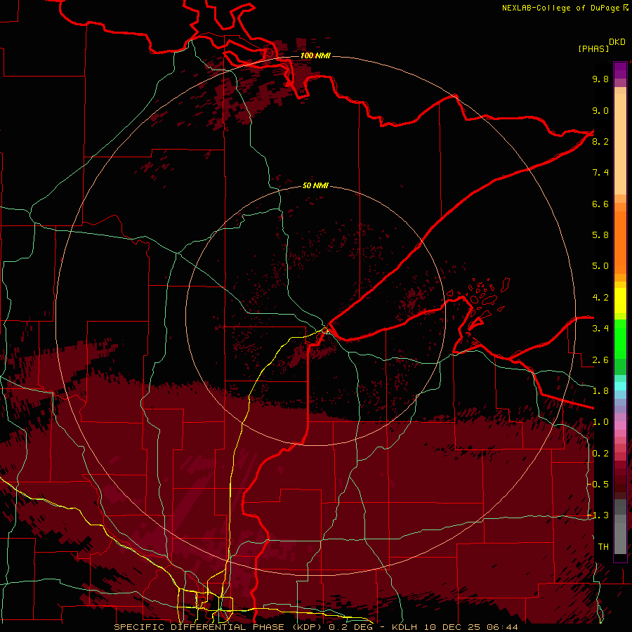Screen dimensions: 632x632
Task: Choose the 1.8 legend value
Action: (x=600, y=391)
